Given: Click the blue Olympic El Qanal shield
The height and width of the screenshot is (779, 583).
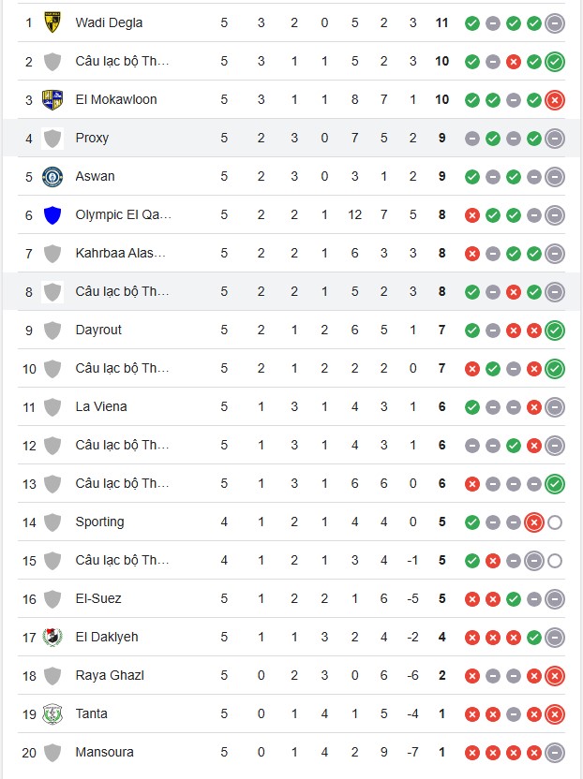Looking at the screenshot, I should click(x=52, y=215).
